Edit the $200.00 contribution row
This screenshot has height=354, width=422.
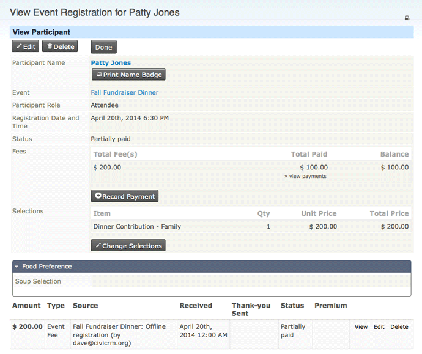(x=379, y=327)
